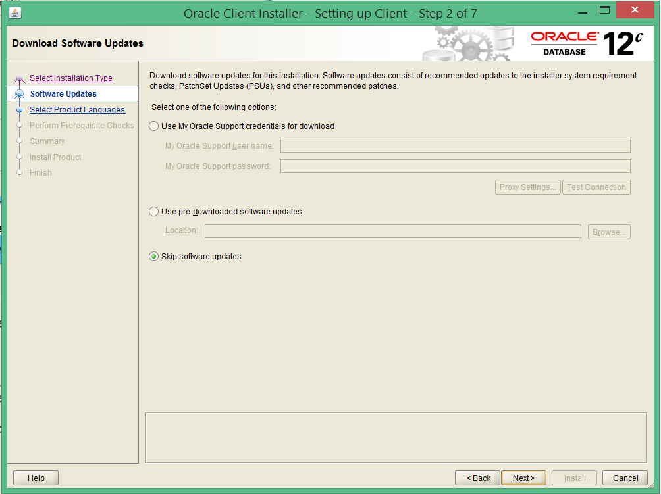
Task: Click the Finish step marker dot
Action: [x=20, y=172]
